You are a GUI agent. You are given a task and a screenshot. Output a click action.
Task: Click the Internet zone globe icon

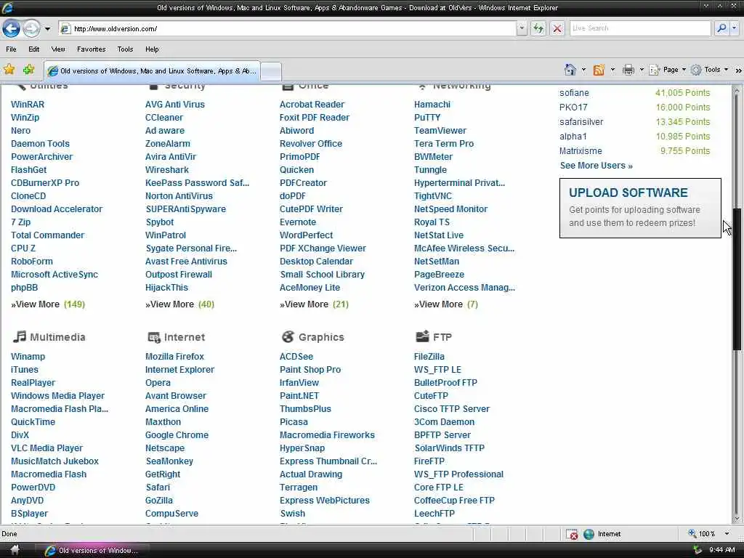(589, 534)
